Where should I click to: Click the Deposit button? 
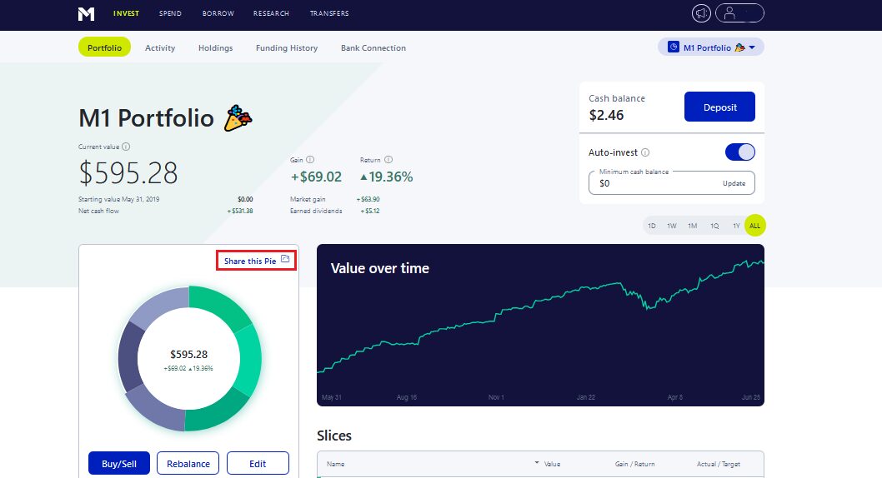(719, 107)
